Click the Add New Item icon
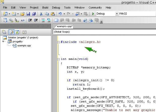156x112 pixels. coord(14,14)
